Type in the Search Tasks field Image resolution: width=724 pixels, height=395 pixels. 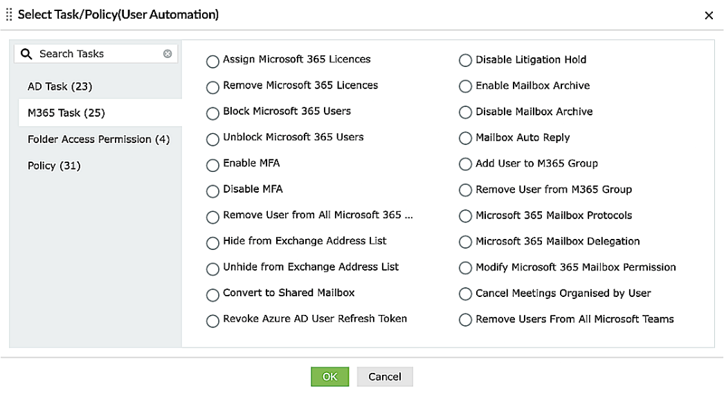pos(97,54)
